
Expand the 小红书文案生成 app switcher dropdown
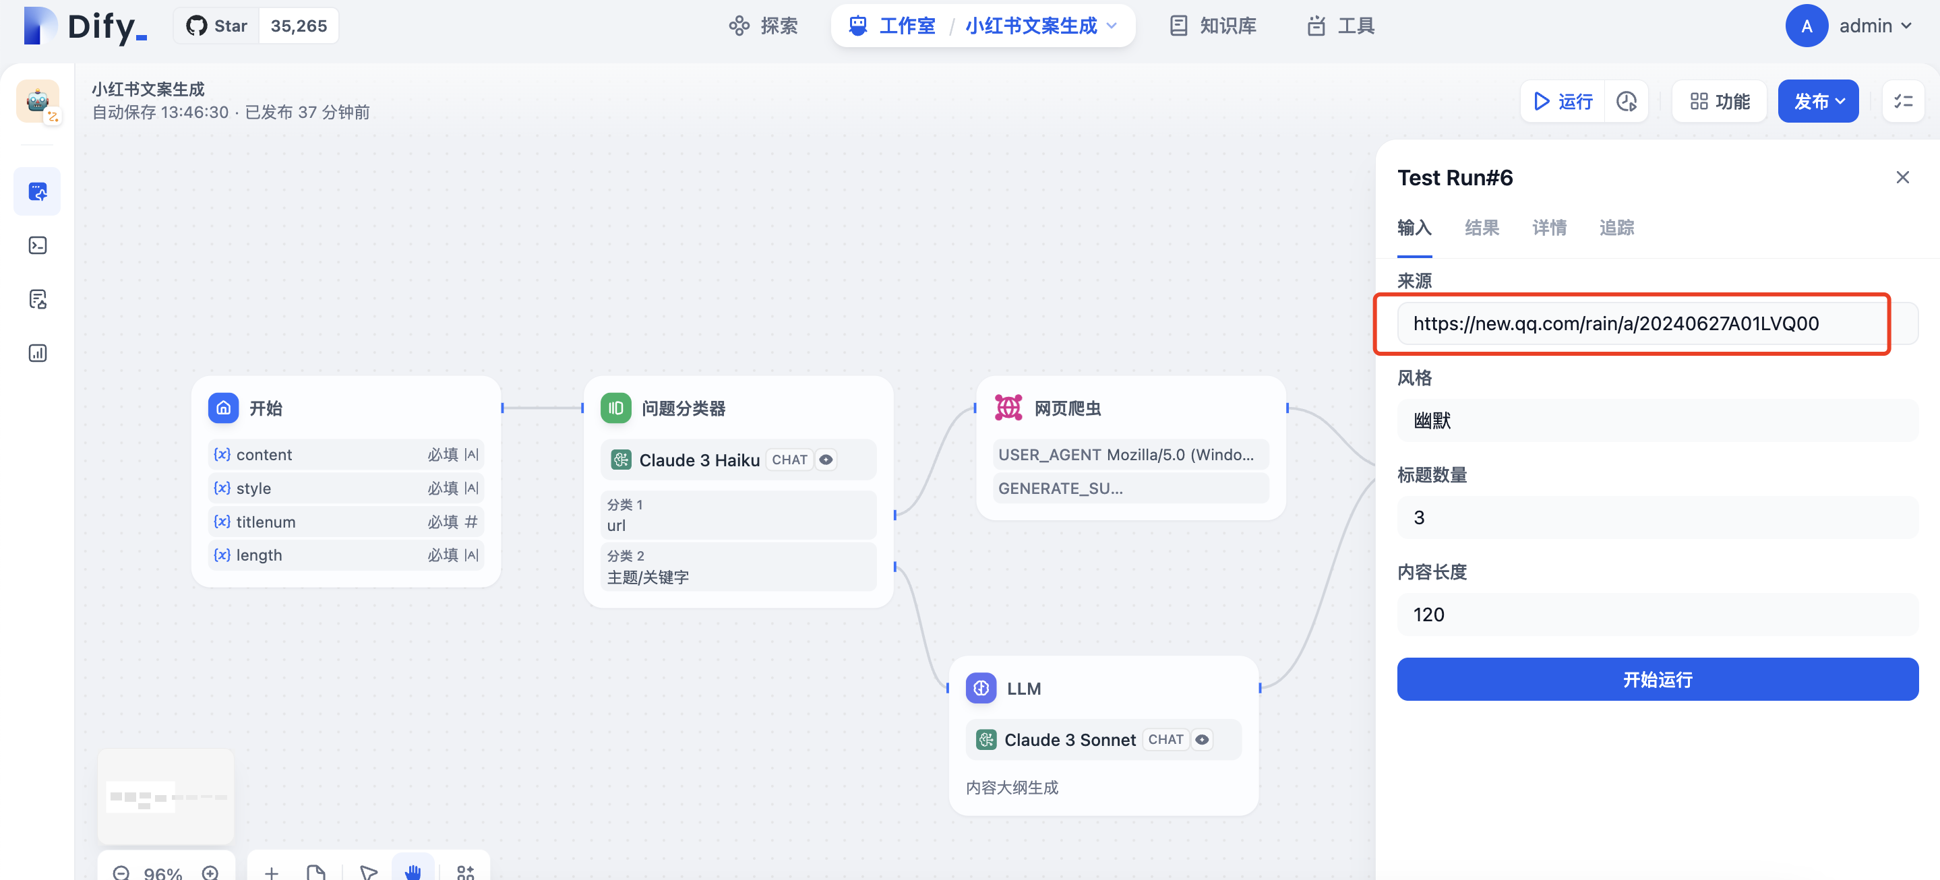tap(1112, 26)
